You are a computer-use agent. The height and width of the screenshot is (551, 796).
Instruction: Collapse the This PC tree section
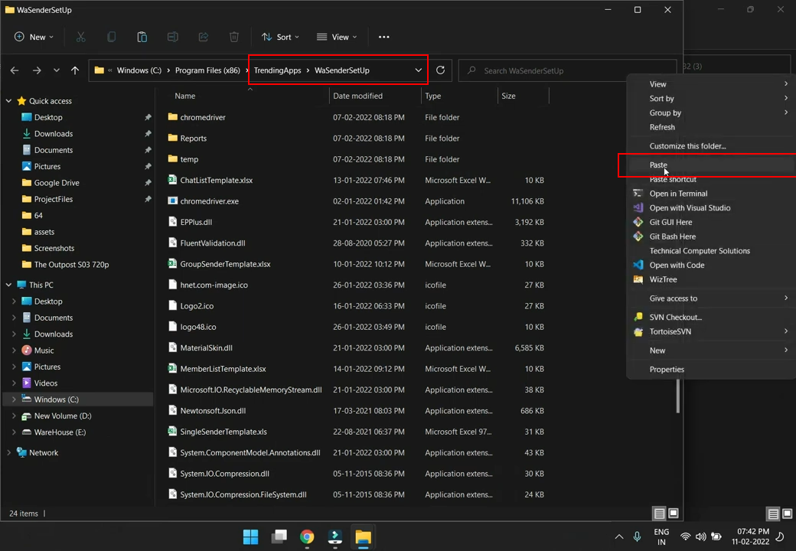tap(9, 285)
